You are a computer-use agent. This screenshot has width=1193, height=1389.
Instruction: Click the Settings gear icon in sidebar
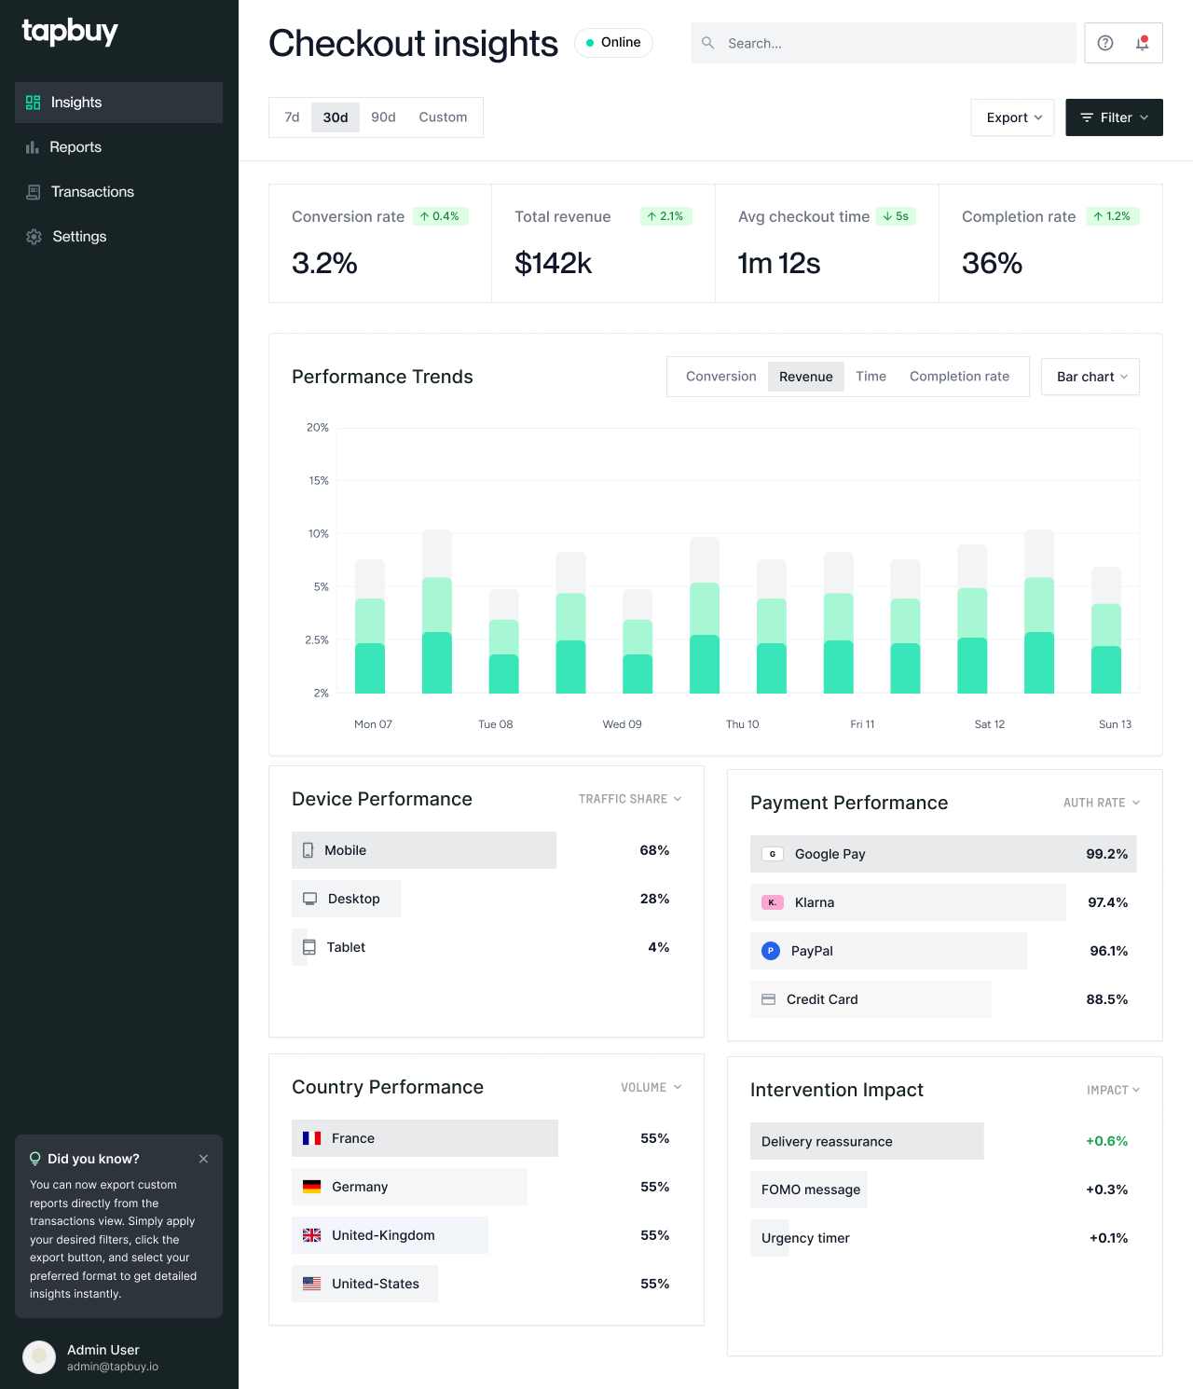(x=34, y=237)
